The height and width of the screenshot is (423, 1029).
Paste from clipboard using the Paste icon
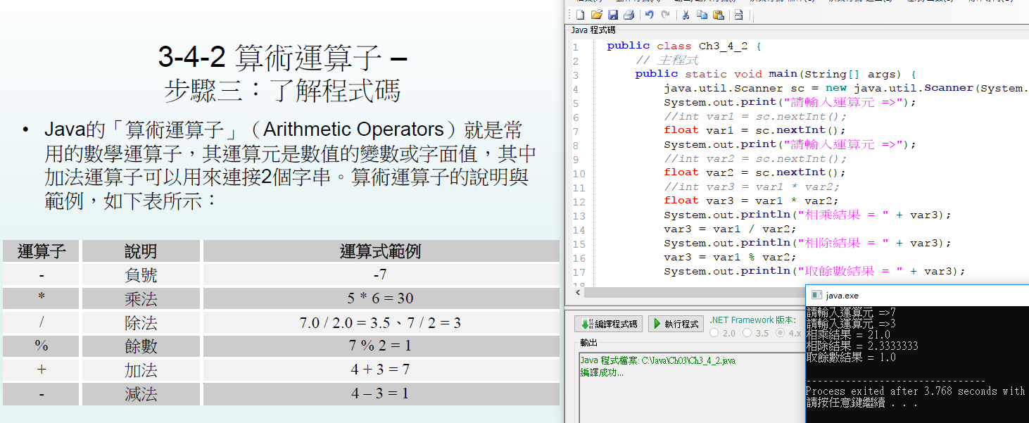point(718,15)
